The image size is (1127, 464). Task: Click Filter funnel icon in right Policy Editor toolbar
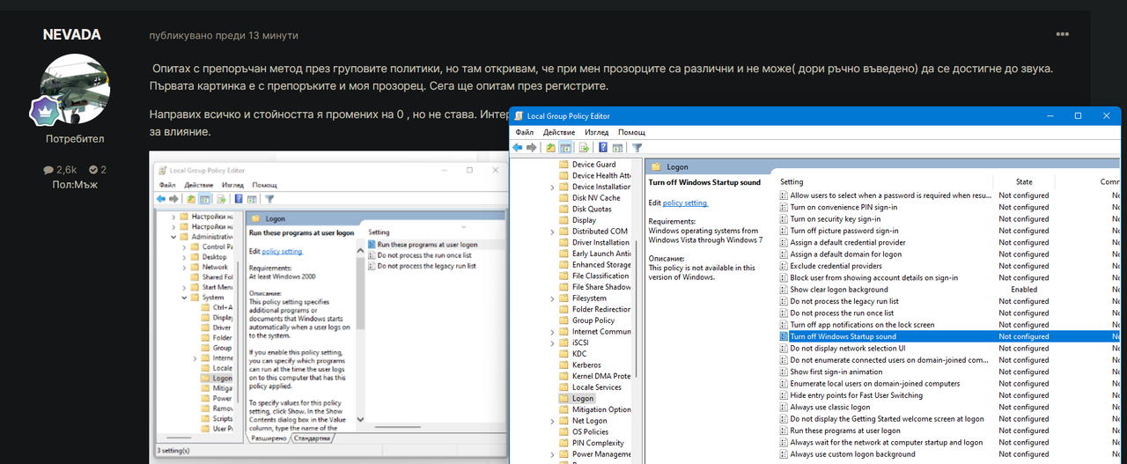[x=637, y=147]
